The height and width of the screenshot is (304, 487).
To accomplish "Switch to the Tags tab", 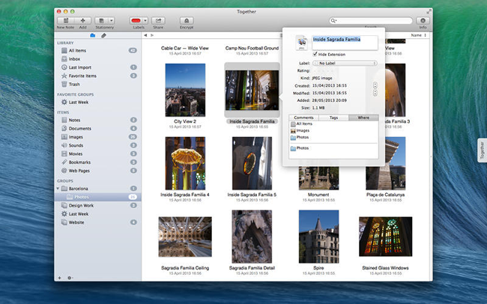I will click(333, 118).
